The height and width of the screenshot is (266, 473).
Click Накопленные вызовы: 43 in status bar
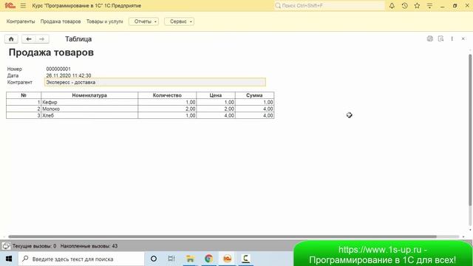89,246
